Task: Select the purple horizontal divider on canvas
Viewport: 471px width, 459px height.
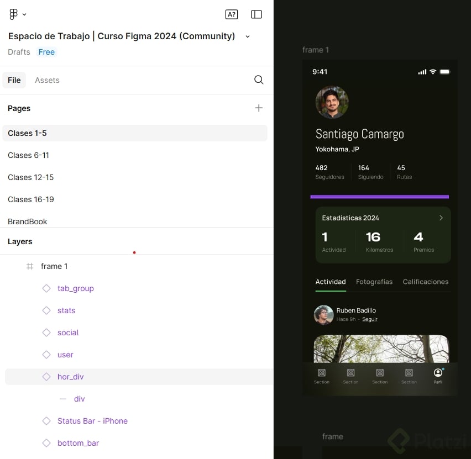Action: 379,197
